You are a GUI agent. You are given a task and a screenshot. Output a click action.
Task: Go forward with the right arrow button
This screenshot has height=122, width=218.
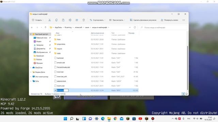tap(37, 27)
